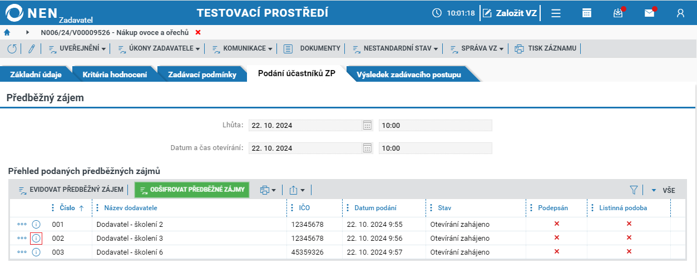Open the ÚKONY ZADAVATELE dropdown menu

click(159, 48)
